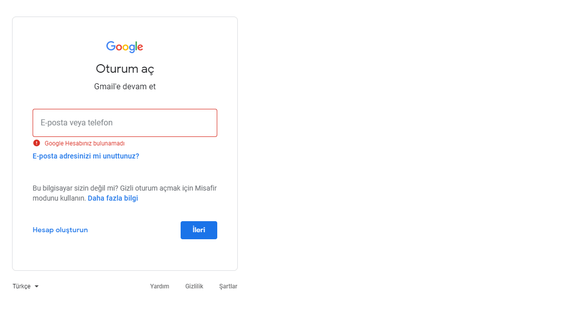Image resolution: width=578 pixels, height=325 pixels.
Task: Click the "Gmail'e devam et" subtitle
Action: (125, 86)
